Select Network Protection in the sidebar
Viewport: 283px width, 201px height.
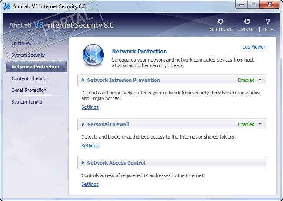tap(35, 67)
